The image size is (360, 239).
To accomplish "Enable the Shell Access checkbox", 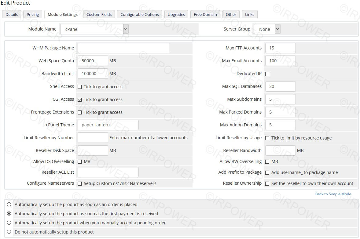I will point(80,87).
